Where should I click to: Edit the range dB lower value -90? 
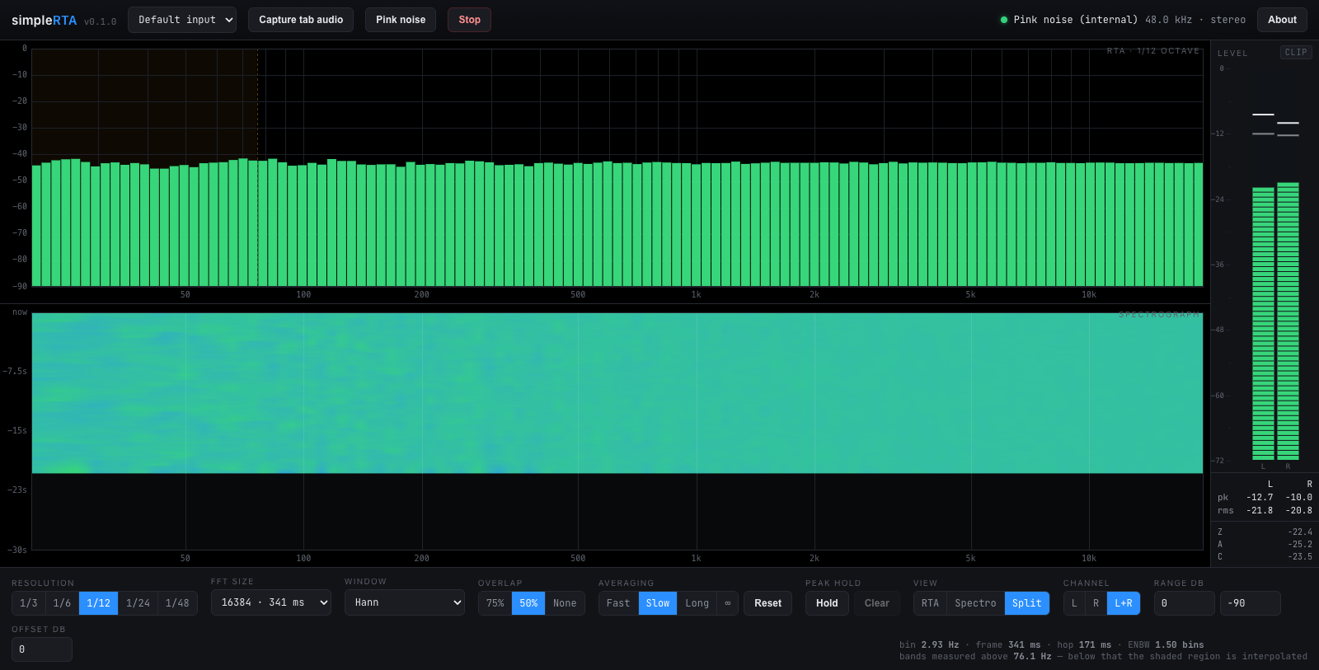pos(1251,603)
